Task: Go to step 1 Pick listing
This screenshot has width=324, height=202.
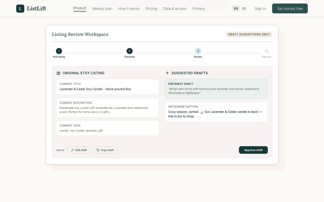Action: pos(59,53)
